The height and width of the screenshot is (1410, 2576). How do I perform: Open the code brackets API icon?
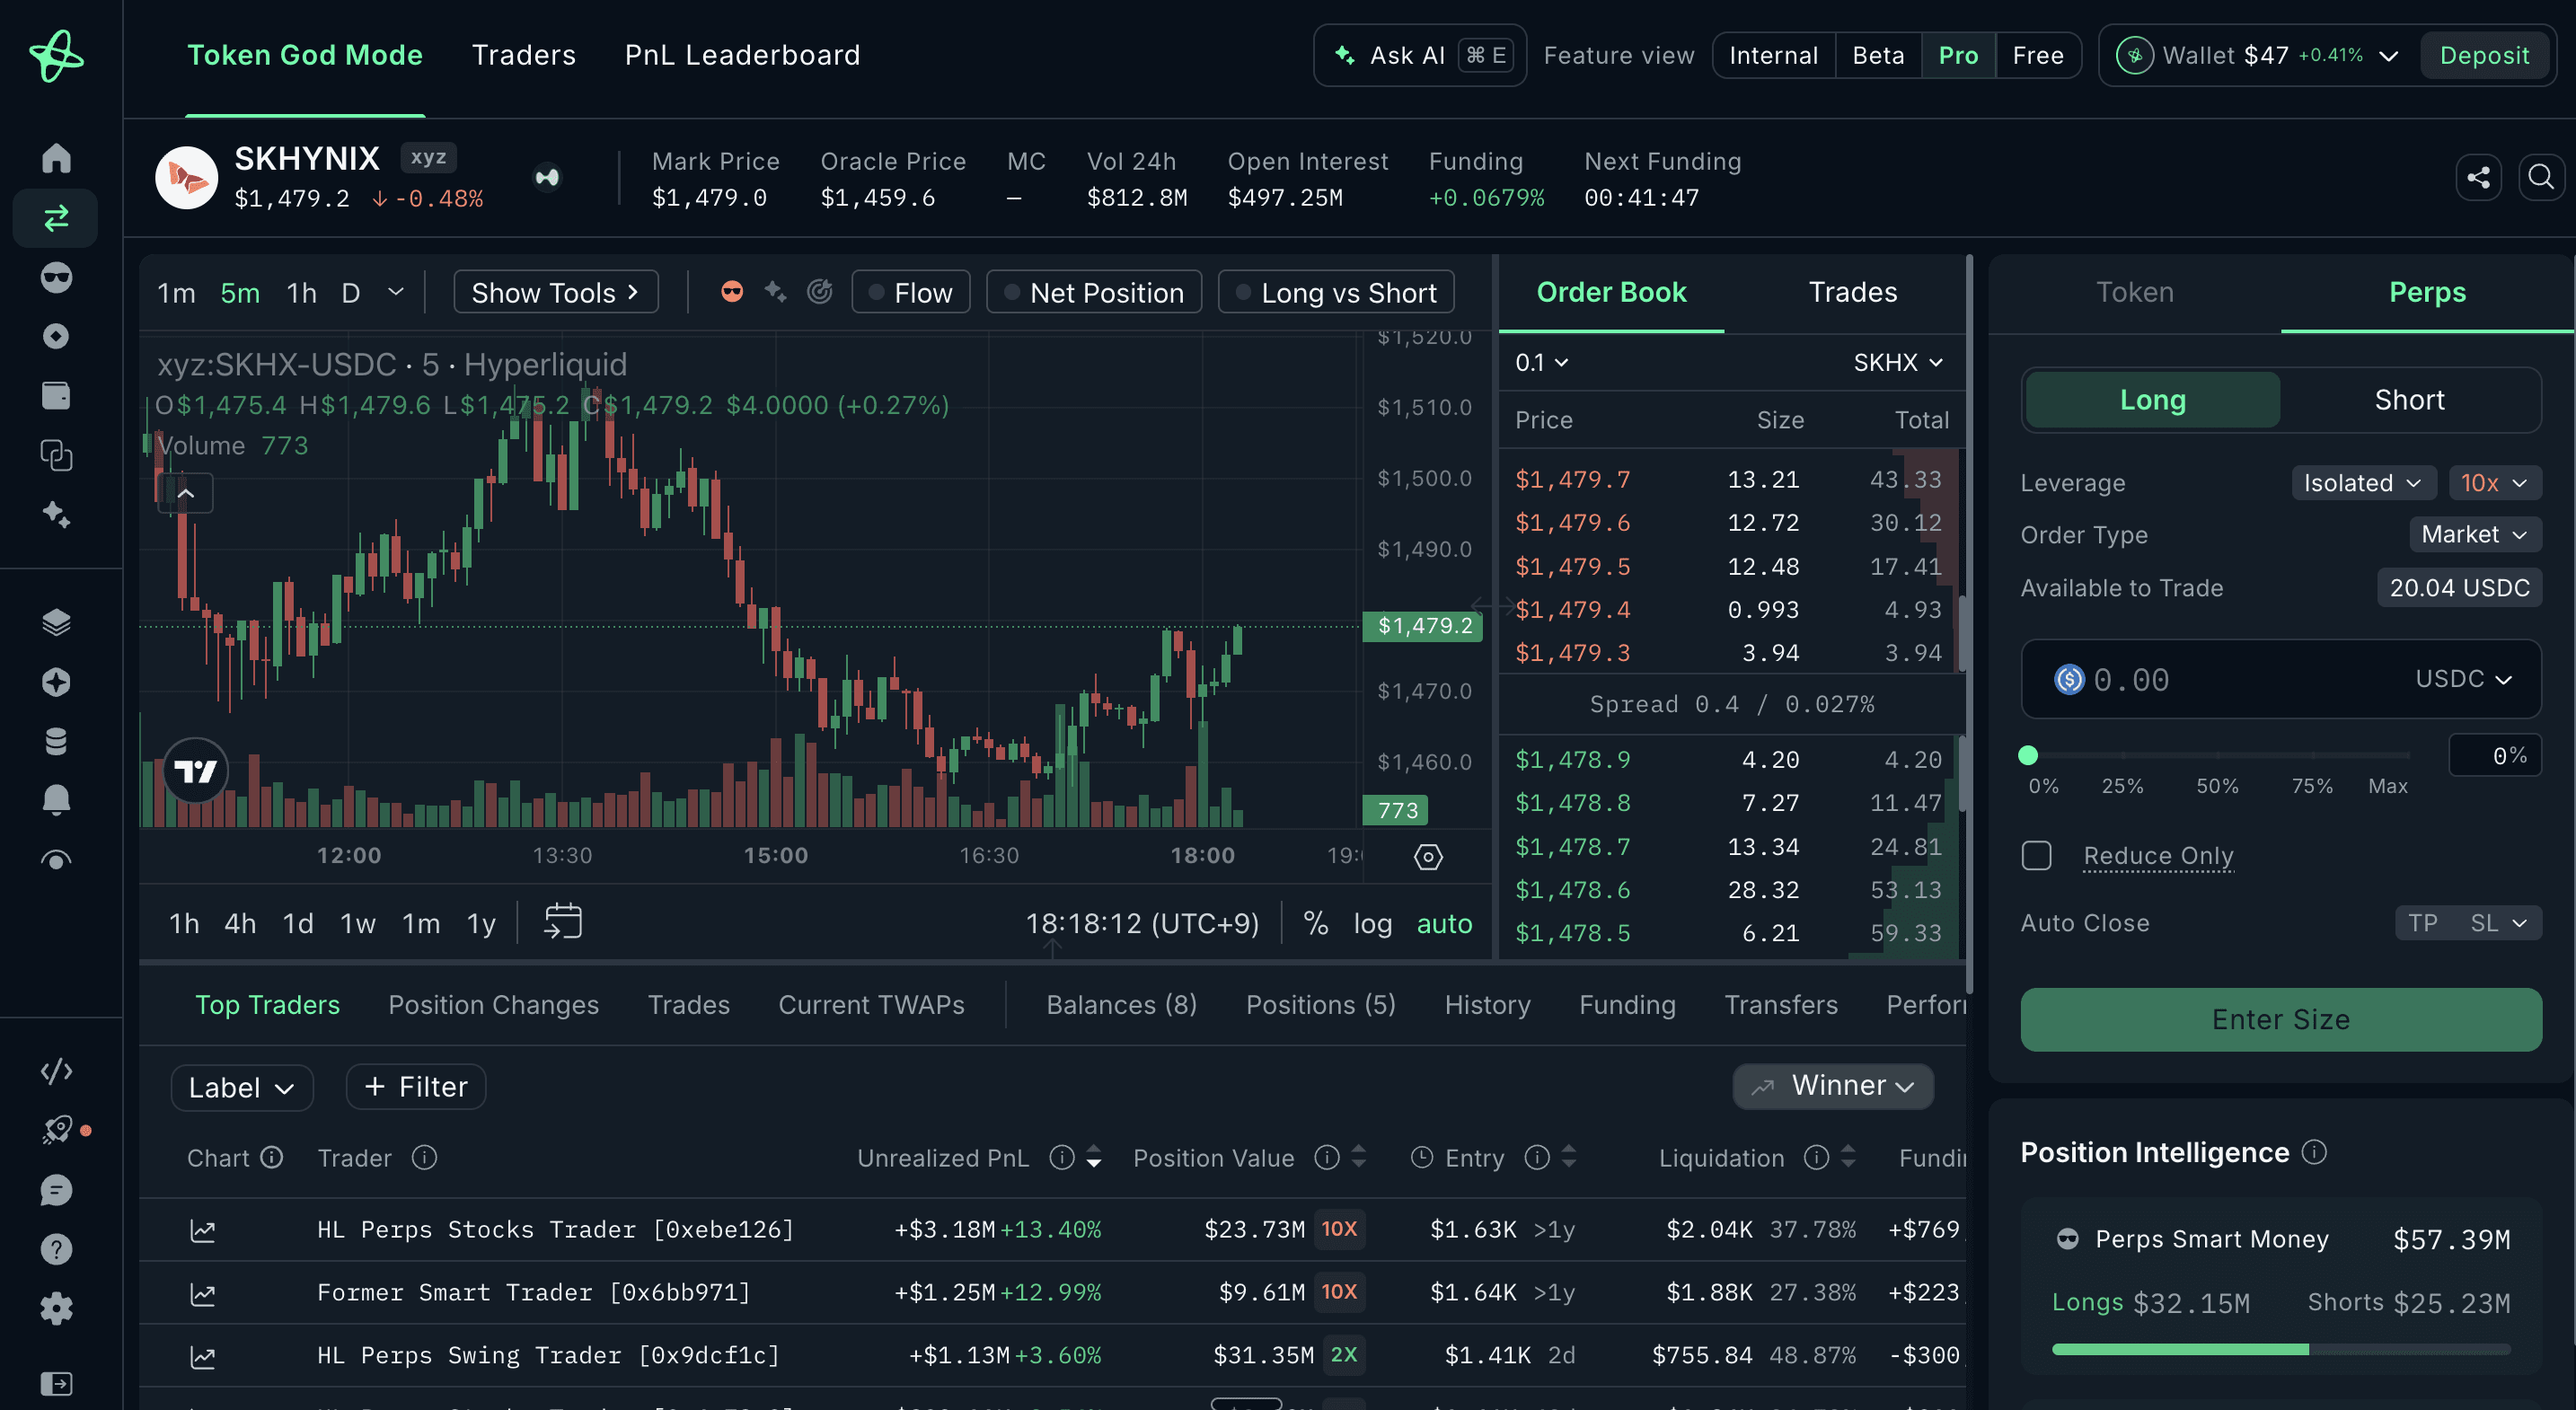tap(56, 1071)
